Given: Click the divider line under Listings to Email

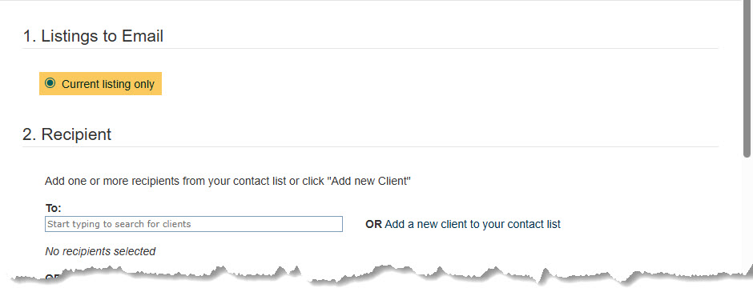Looking at the screenshot, I should pos(370,48).
